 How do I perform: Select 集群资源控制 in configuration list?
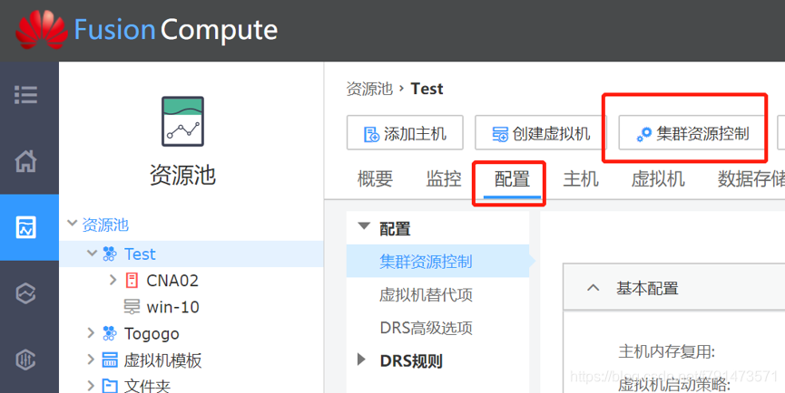tap(437, 261)
